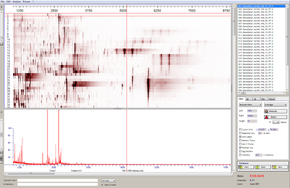The image size is (290, 188).
Task: Tick the Overflow checkbox
Action: tap(240, 155)
